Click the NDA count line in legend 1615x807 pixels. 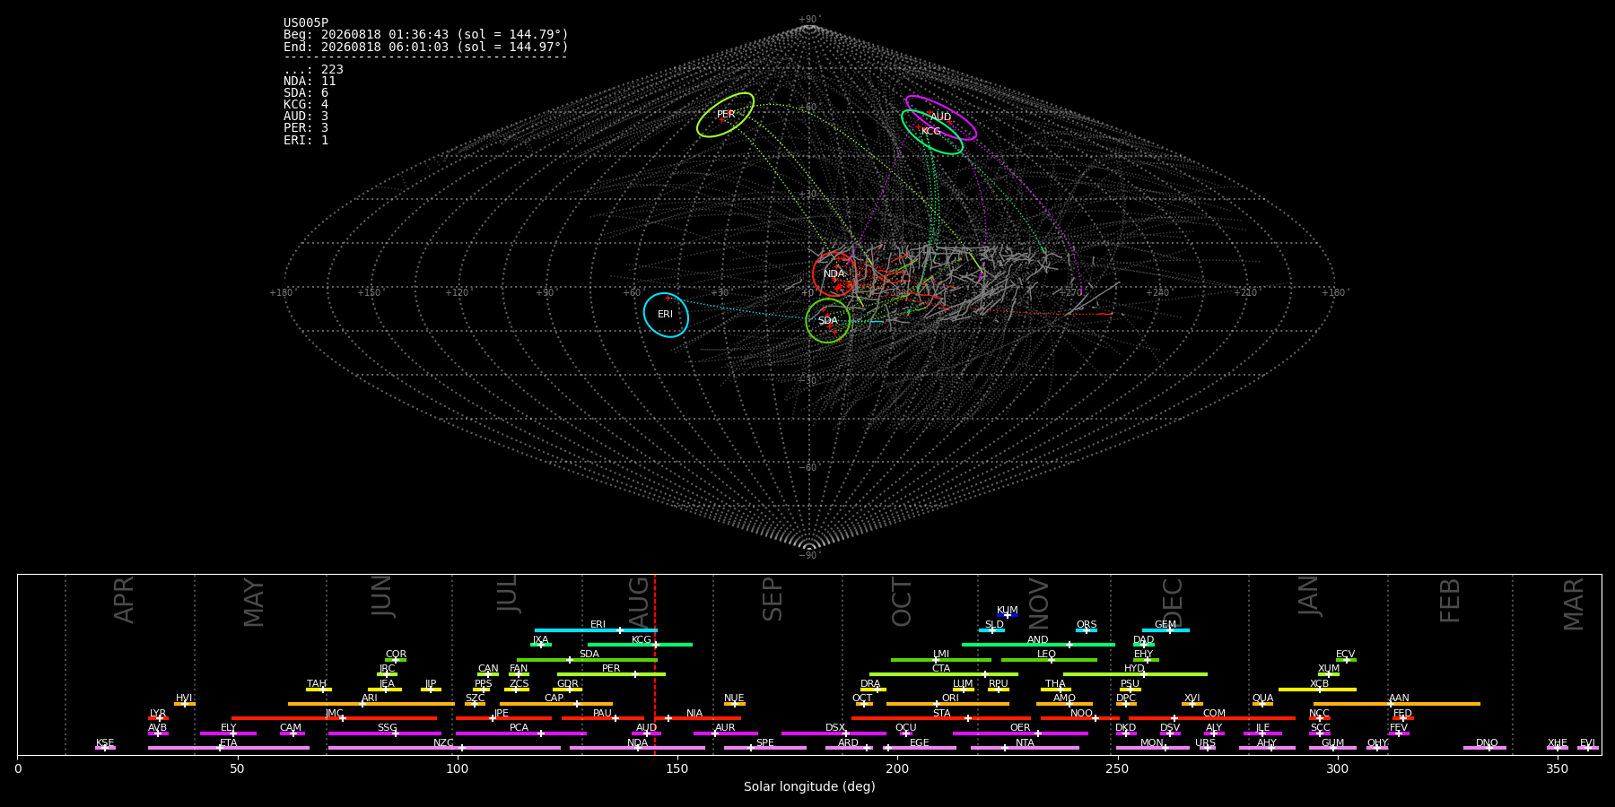pyautogui.click(x=310, y=82)
